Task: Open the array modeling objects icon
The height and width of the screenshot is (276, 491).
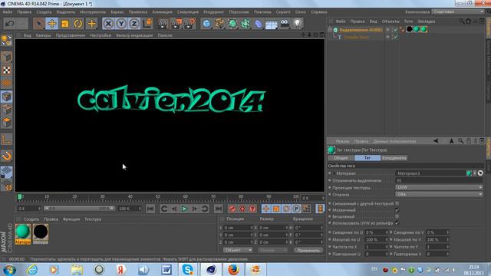Action: click(x=245, y=24)
